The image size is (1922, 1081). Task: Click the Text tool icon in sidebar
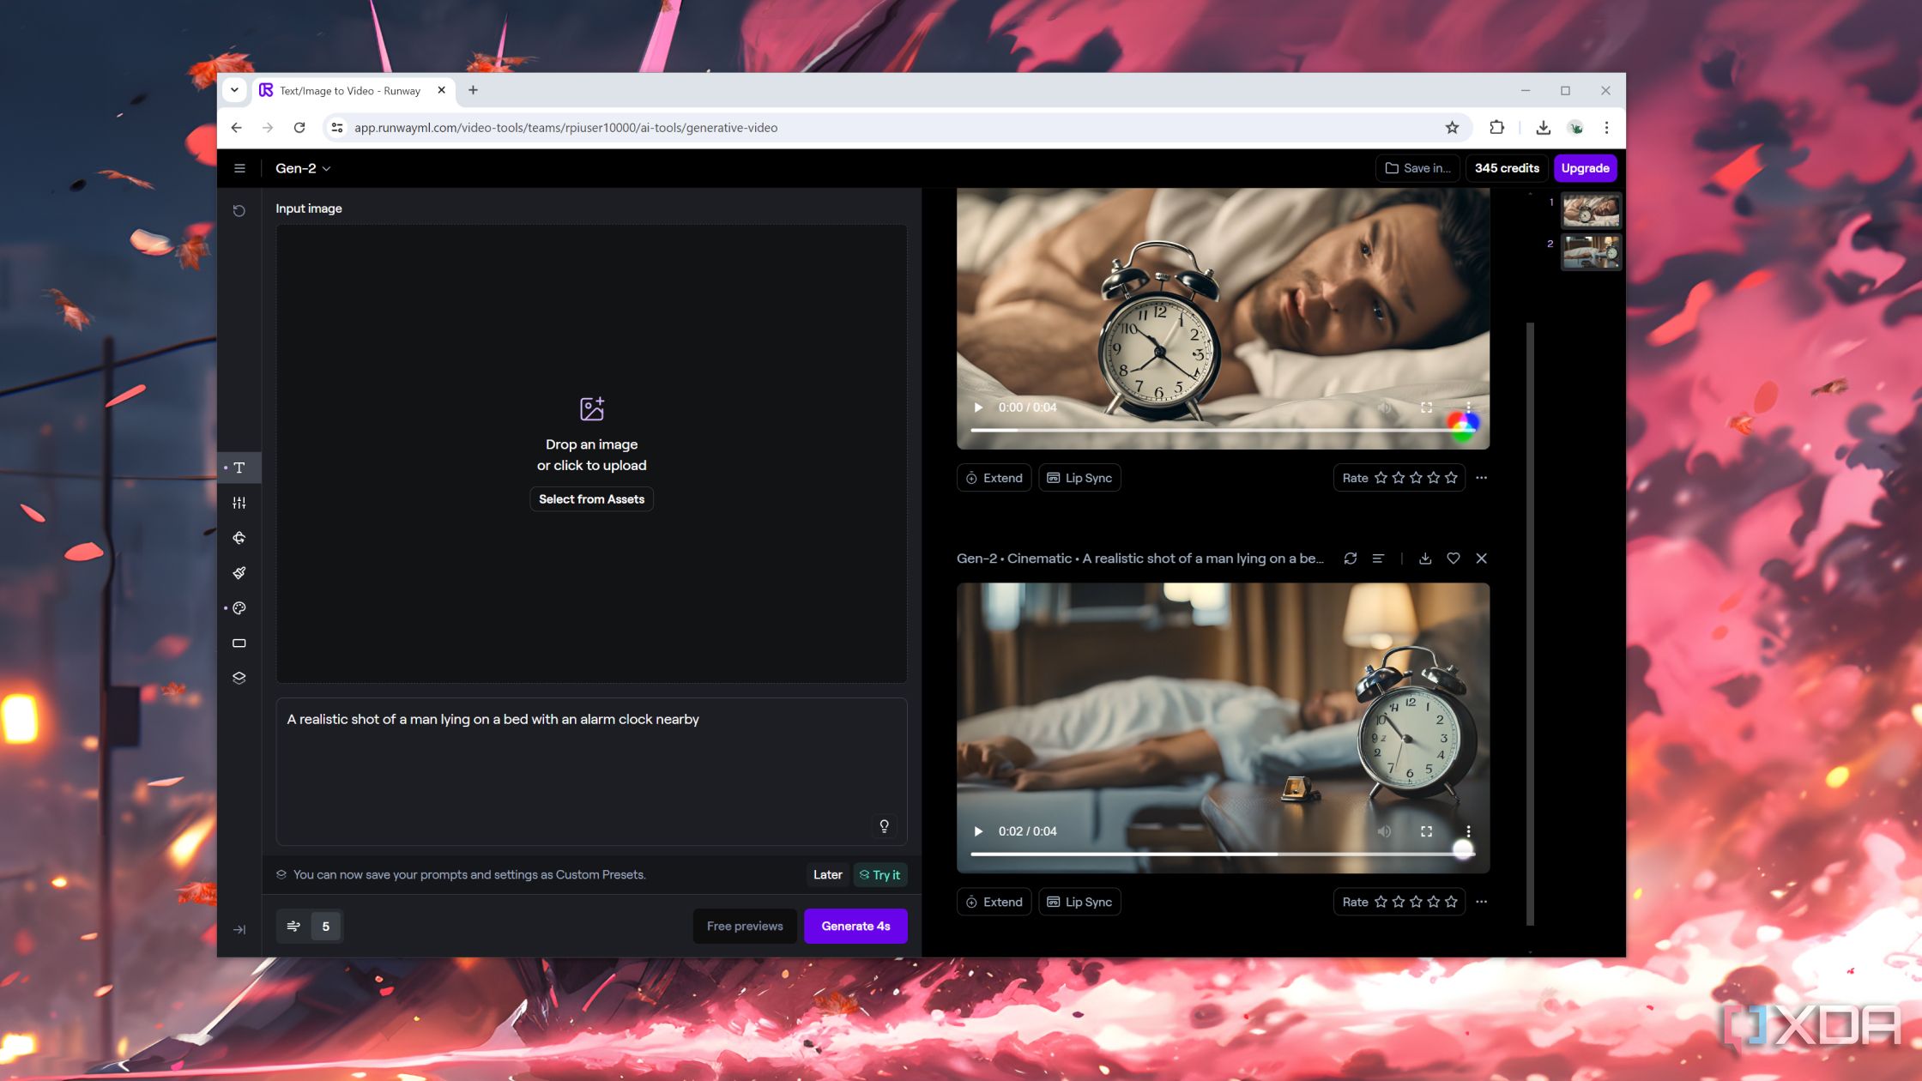click(x=239, y=468)
